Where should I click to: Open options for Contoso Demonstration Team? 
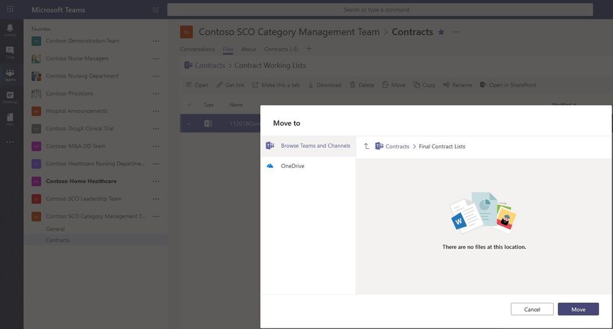click(156, 41)
